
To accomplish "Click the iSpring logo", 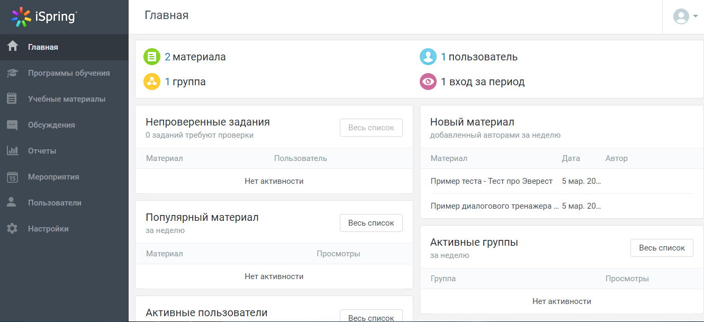I will point(45,16).
